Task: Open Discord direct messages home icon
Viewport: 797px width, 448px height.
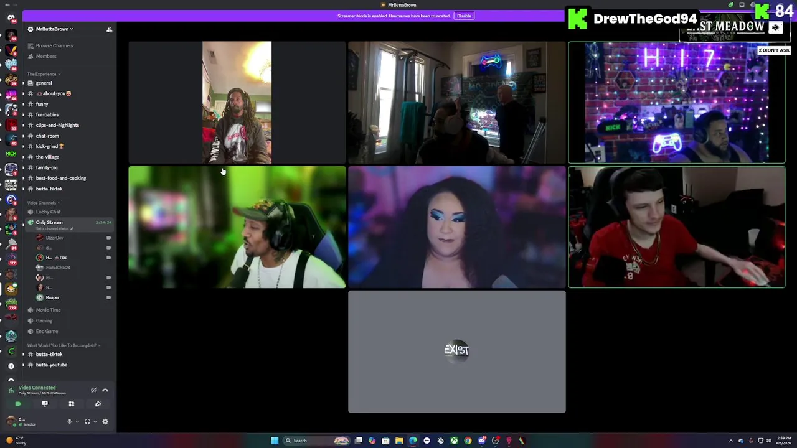Action: click(11, 18)
